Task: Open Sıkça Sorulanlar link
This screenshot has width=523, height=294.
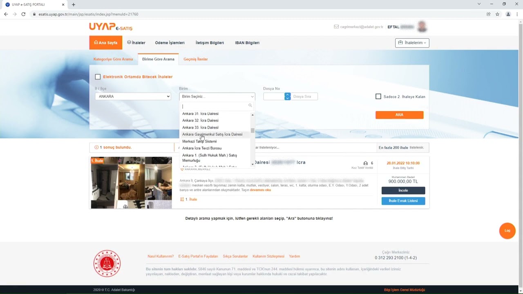Action: [235, 256]
